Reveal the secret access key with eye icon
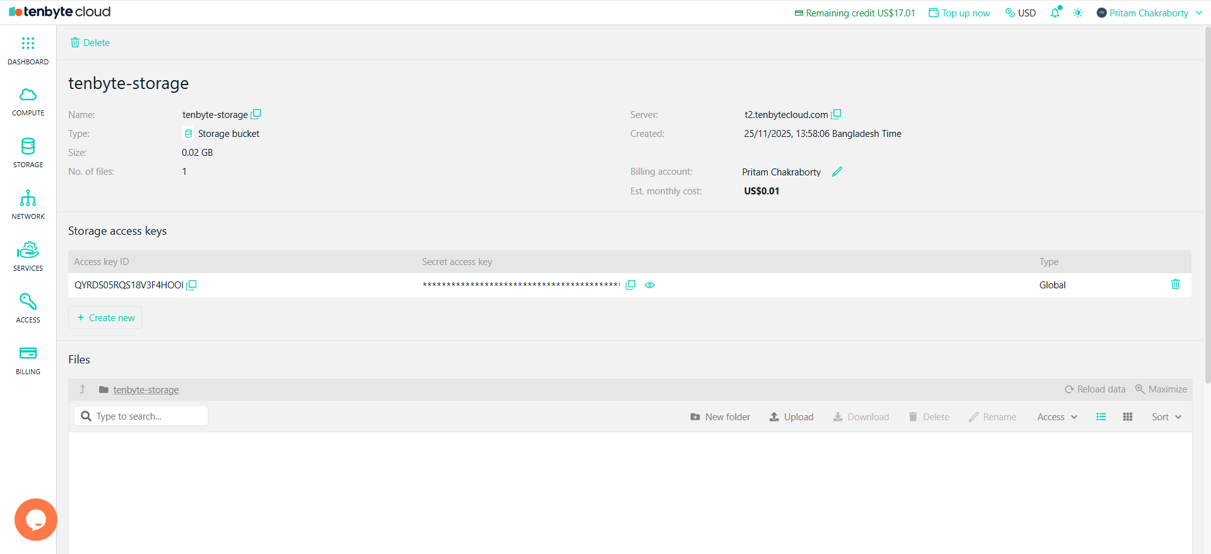The width and height of the screenshot is (1211, 554). click(x=650, y=285)
